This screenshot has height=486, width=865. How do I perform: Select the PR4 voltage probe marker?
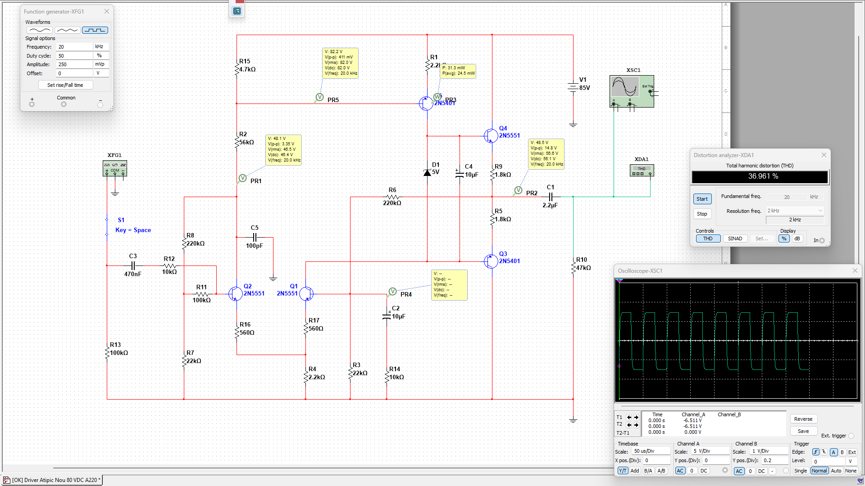click(392, 292)
